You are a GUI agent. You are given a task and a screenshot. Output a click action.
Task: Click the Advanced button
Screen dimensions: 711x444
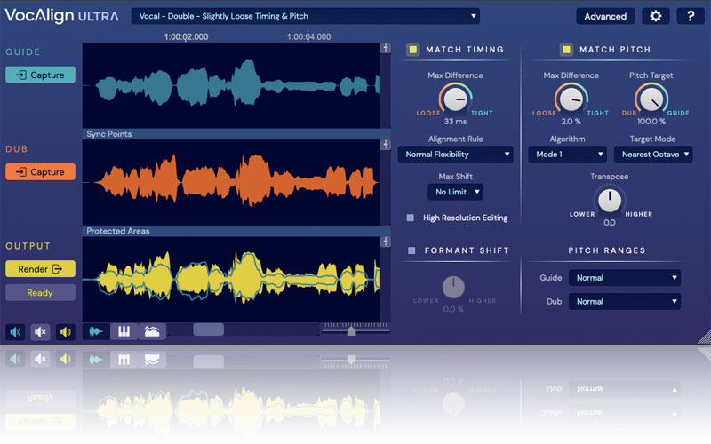click(x=605, y=16)
